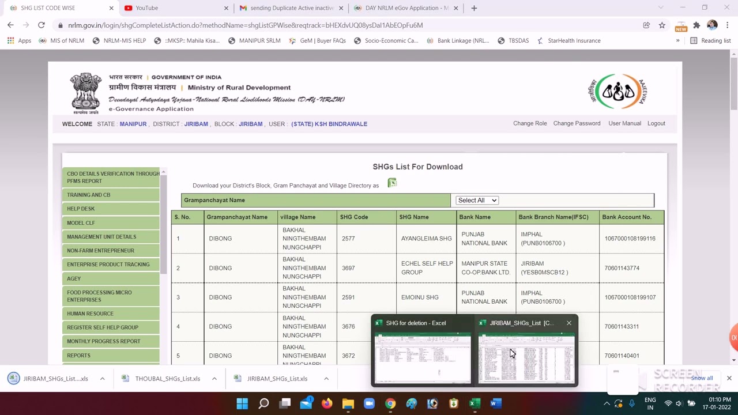Screen dimensions: 738x415
Task: Open File Explorer from the taskbar
Action: (348, 403)
